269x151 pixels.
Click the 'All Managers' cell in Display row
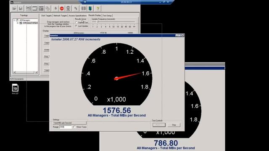[79, 33]
